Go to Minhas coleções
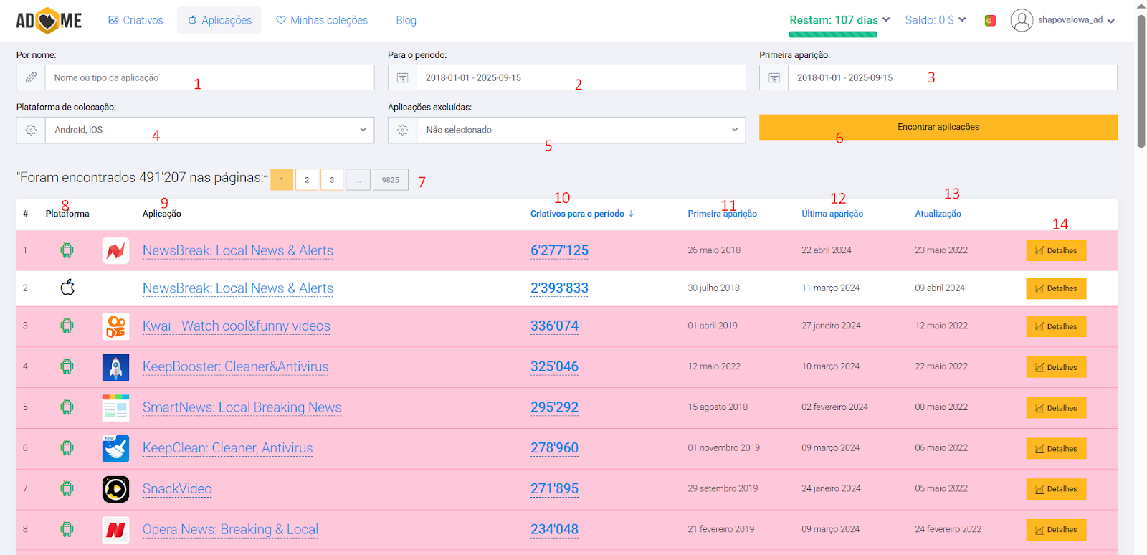The image size is (1147, 555). 322,20
